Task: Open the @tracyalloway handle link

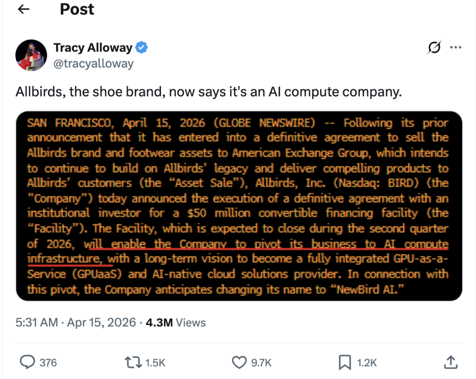Action: (93, 64)
